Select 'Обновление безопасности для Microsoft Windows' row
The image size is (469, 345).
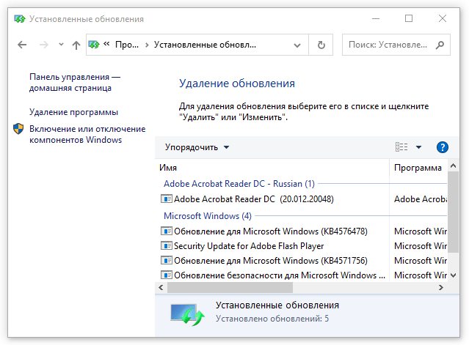(x=302, y=275)
